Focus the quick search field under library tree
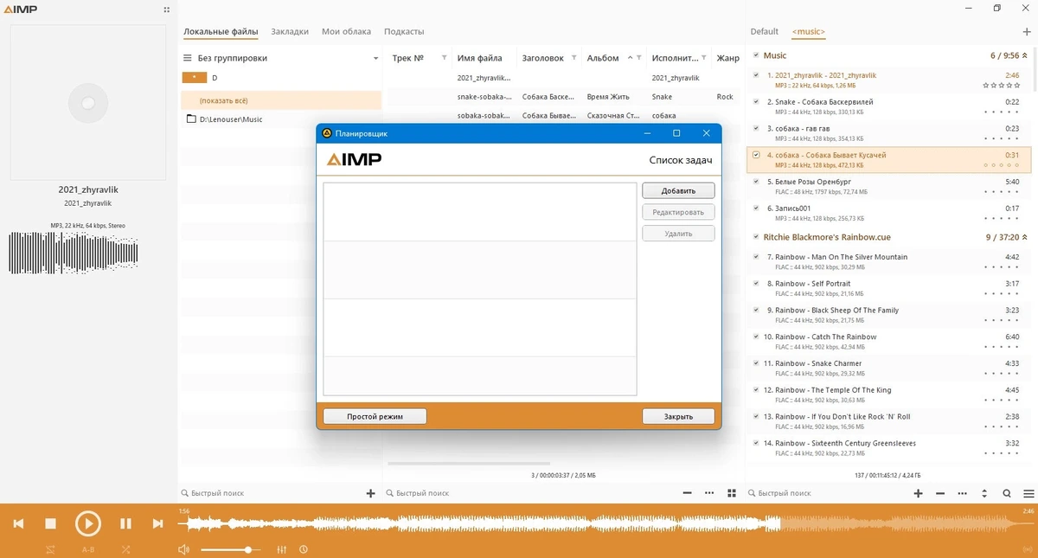Viewport: 1038px width, 558px height. 268,493
